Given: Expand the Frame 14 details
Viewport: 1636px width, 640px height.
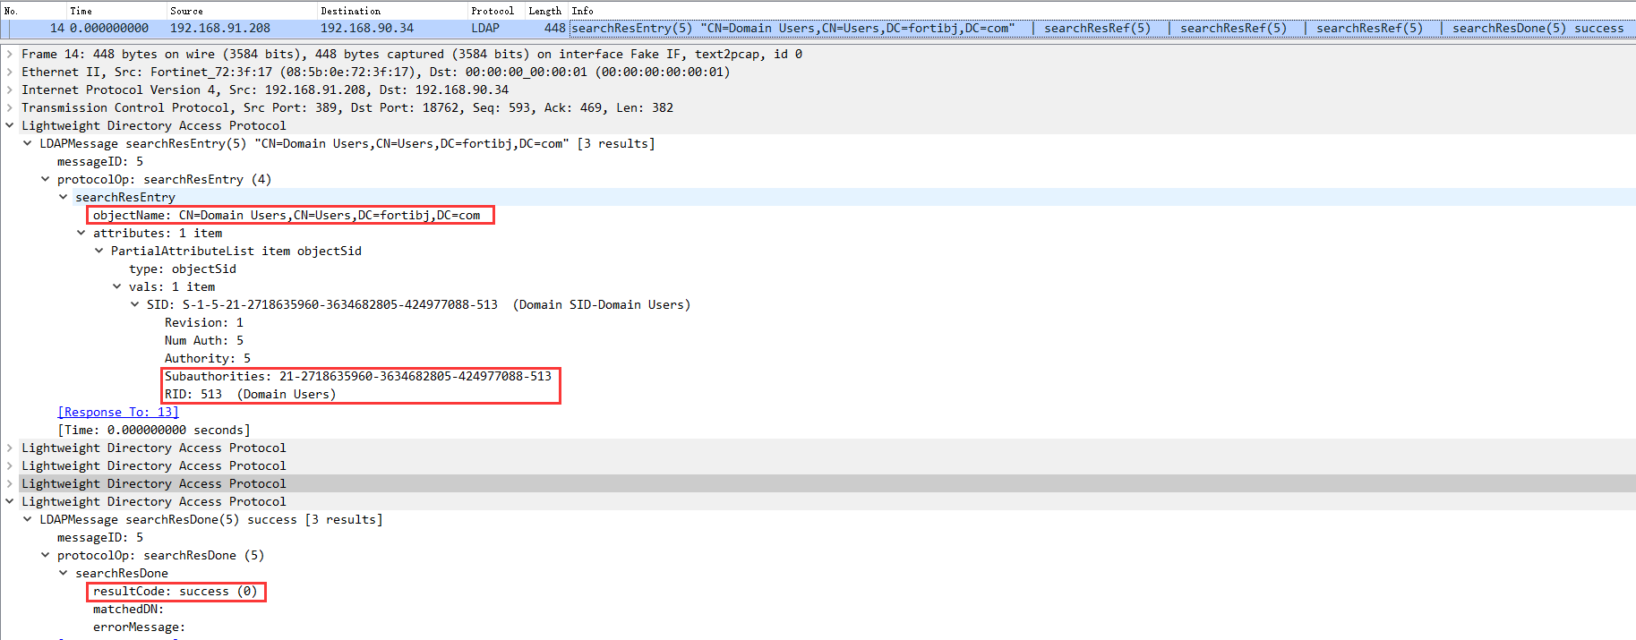Looking at the screenshot, I should pyautogui.click(x=10, y=54).
